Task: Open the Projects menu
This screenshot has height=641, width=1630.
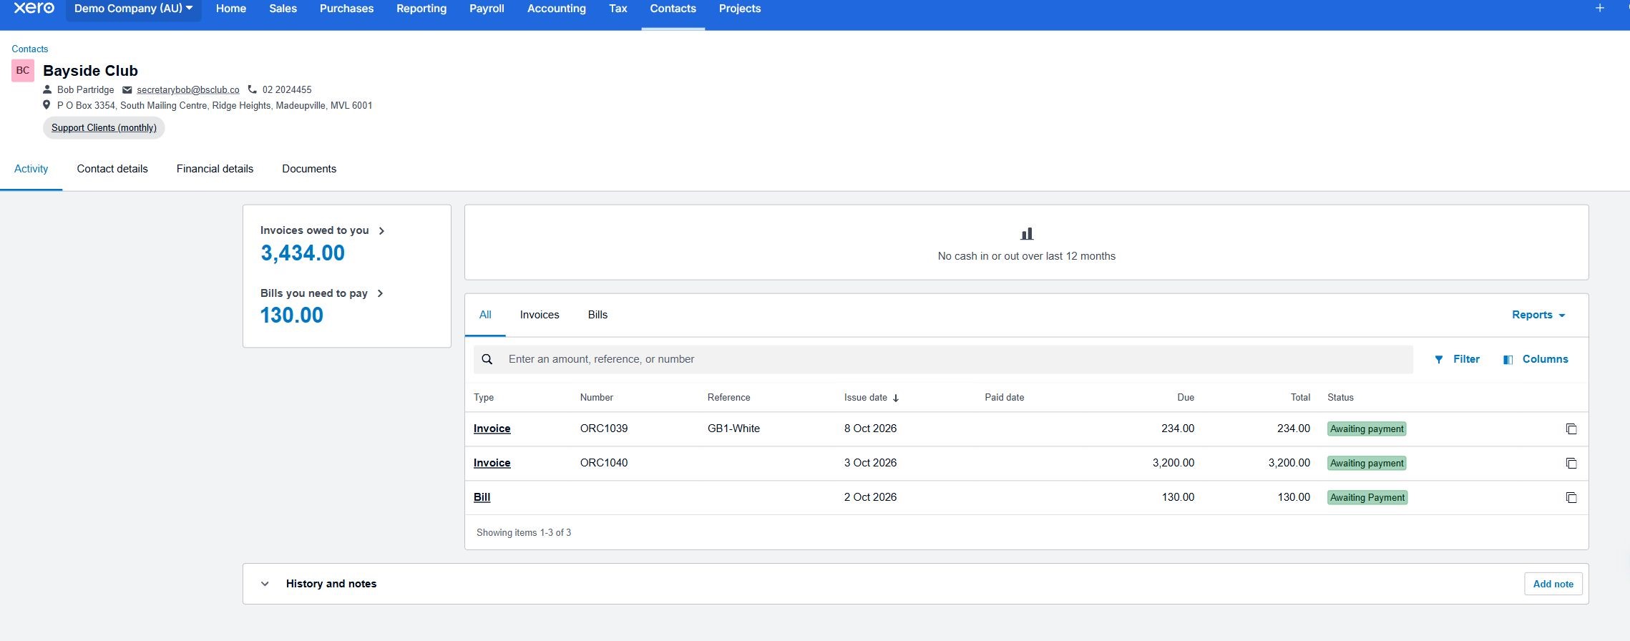Action: tap(739, 9)
